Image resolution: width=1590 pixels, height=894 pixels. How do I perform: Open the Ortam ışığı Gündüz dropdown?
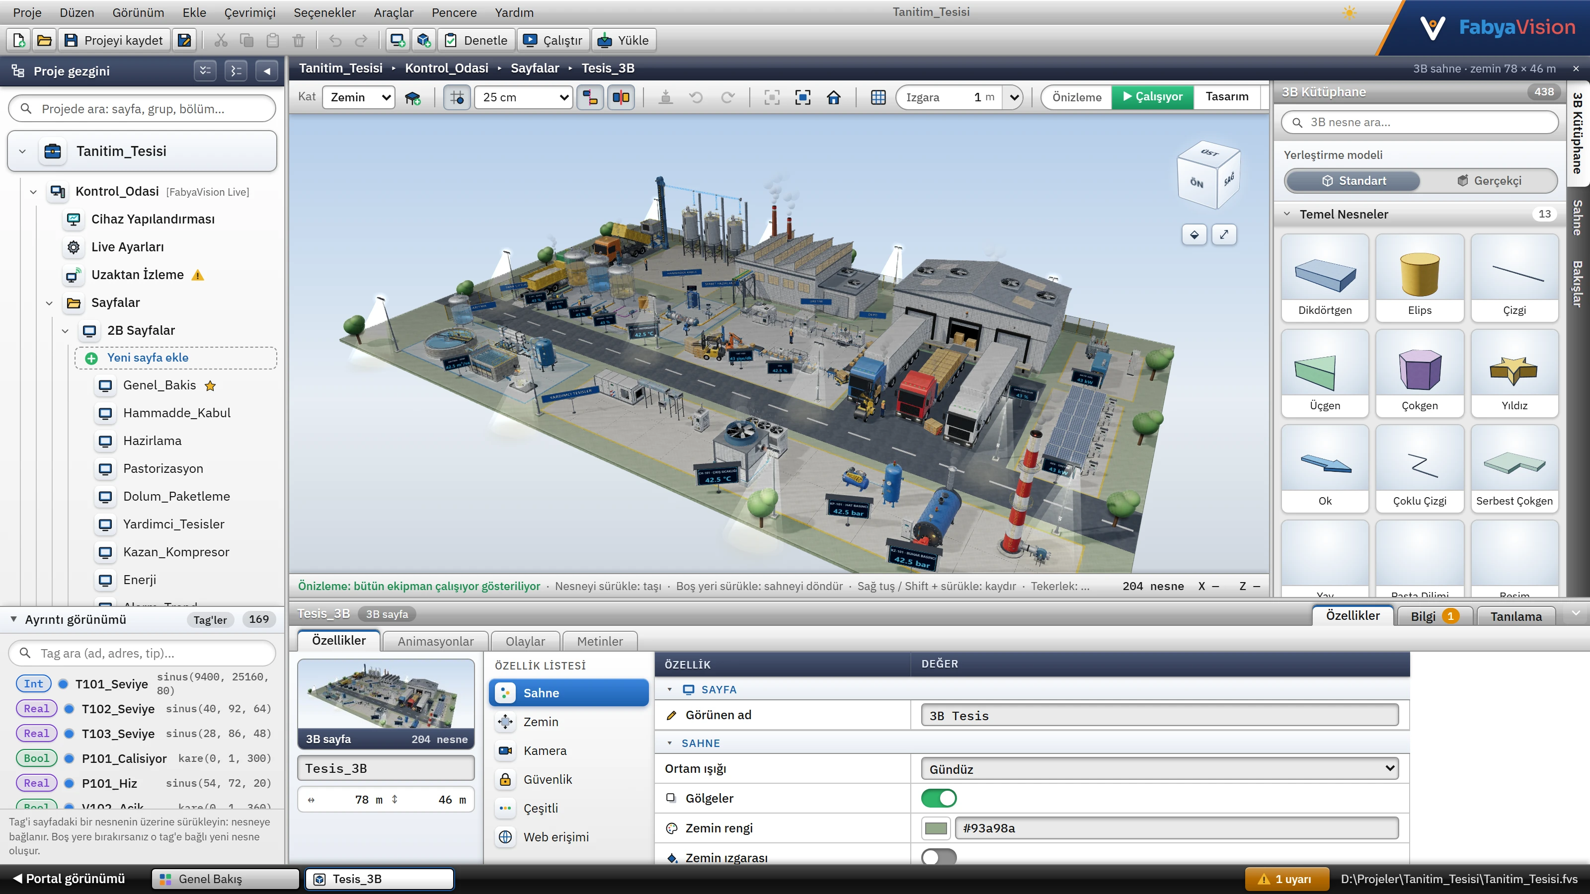pyautogui.click(x=1160, y=769)
